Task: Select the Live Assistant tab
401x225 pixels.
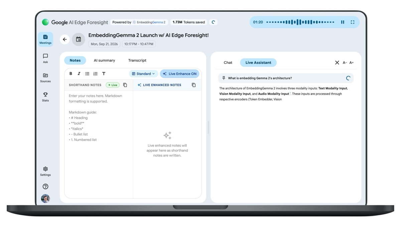Action: click(x=258, y=63)
